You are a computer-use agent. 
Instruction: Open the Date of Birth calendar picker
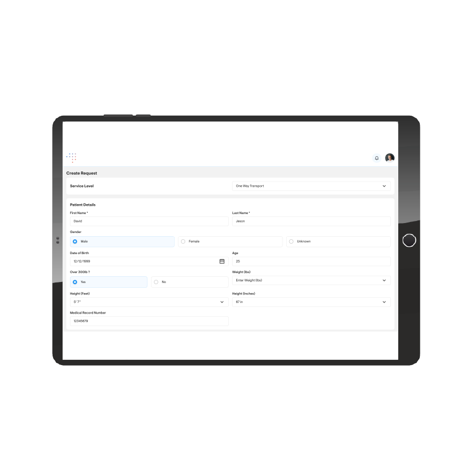[221, 261]
